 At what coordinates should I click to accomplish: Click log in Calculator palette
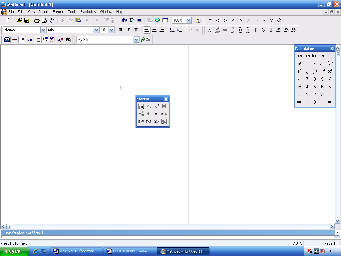pyautogui.click(x=330, y=56)
